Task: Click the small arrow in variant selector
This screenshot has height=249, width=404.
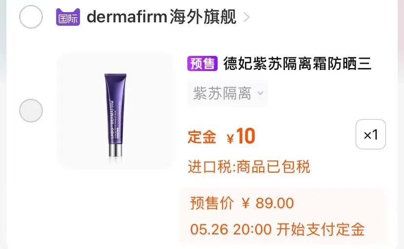Action: 260,93
